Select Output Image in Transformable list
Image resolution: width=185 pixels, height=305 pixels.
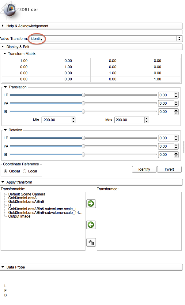coord(19,216)
